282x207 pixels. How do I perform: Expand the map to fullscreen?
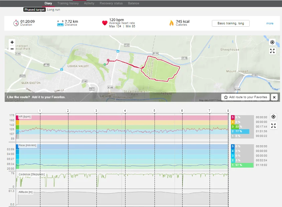pyautogui.click(x=272, y=51)
